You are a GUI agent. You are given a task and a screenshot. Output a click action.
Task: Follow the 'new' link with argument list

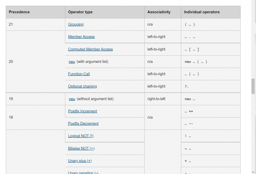coord(72,62)
